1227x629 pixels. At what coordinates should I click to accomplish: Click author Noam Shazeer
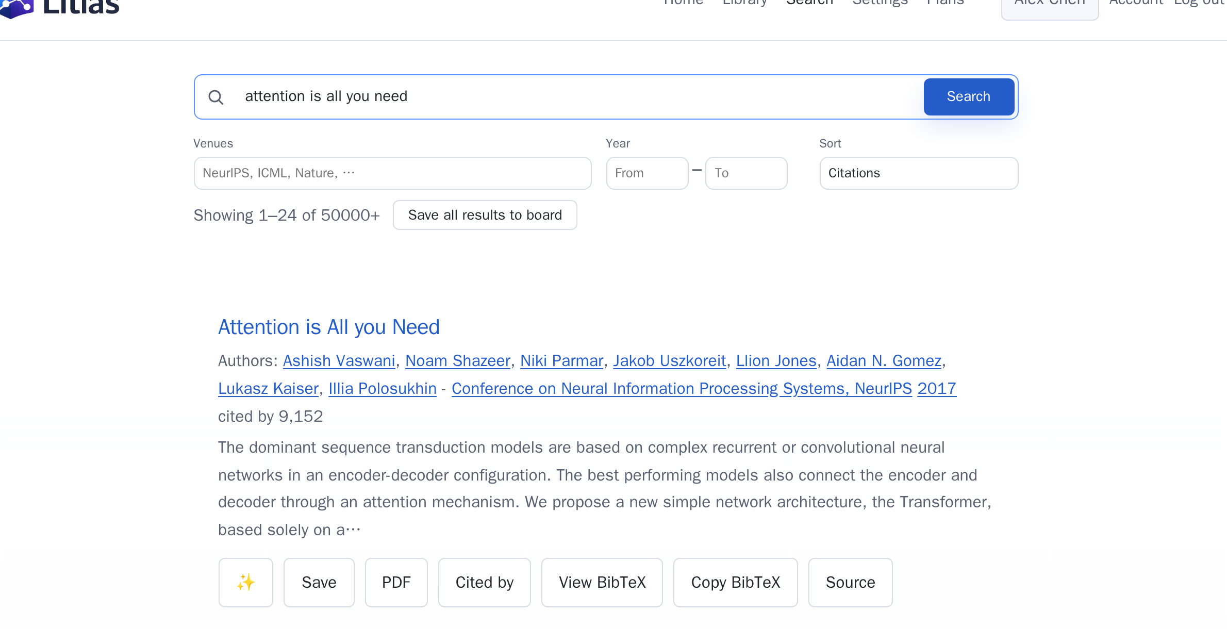point(457,360)
